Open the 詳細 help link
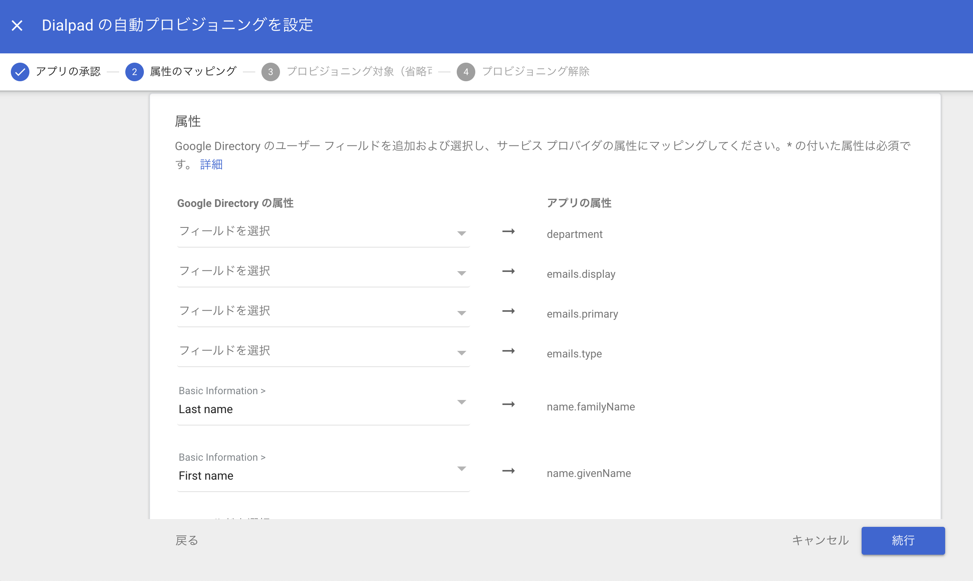The width and height of the screenshot is (973, 581). pos(212,164)
